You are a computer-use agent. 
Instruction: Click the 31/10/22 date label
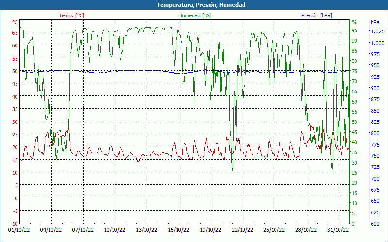point(338,230)
